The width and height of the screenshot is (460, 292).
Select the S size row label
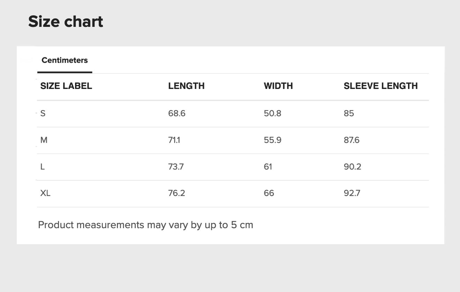[43, 113]
